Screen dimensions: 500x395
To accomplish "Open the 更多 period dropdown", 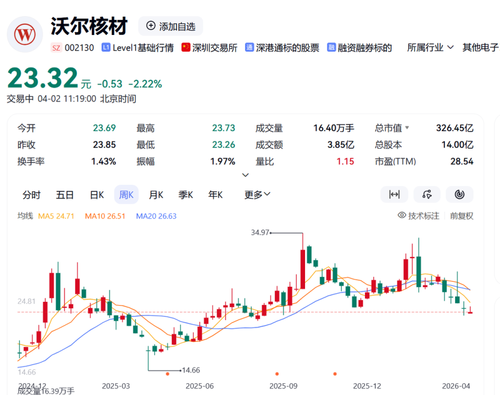I will pyautogui.click(x=257, y=195).
